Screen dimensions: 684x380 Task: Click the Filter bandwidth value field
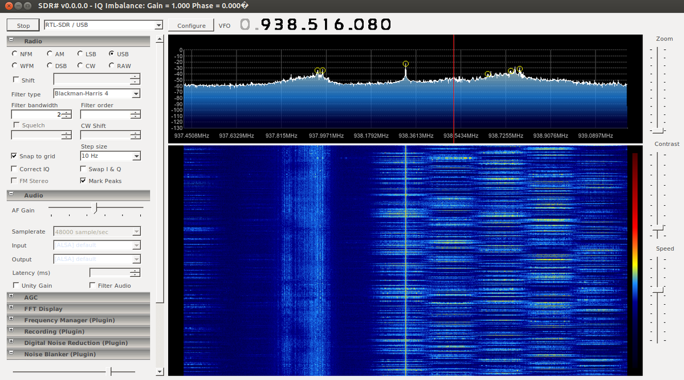42,115
